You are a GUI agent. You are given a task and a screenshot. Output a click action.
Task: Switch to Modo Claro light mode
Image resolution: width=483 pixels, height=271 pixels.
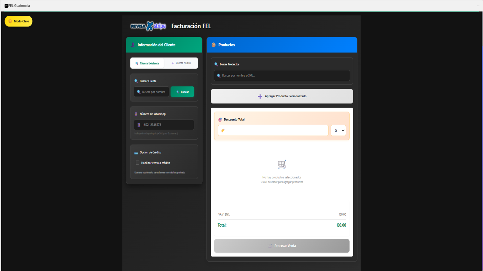18,21
